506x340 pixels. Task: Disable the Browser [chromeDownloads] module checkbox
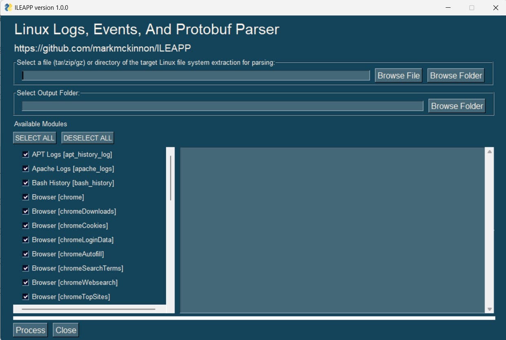[25, 211]
